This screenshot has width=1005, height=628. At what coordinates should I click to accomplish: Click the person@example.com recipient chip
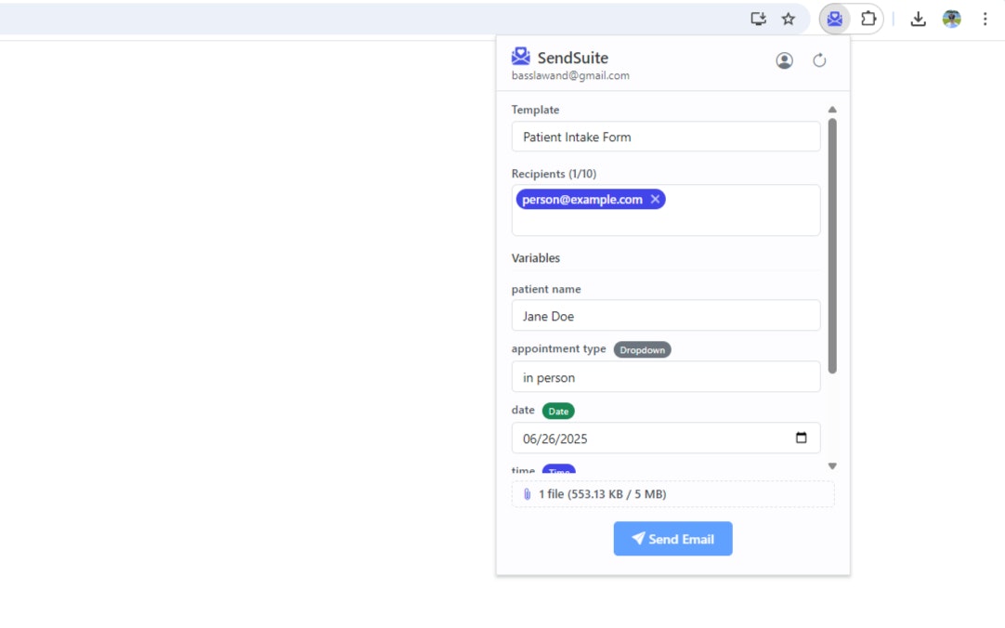point(591,200)
